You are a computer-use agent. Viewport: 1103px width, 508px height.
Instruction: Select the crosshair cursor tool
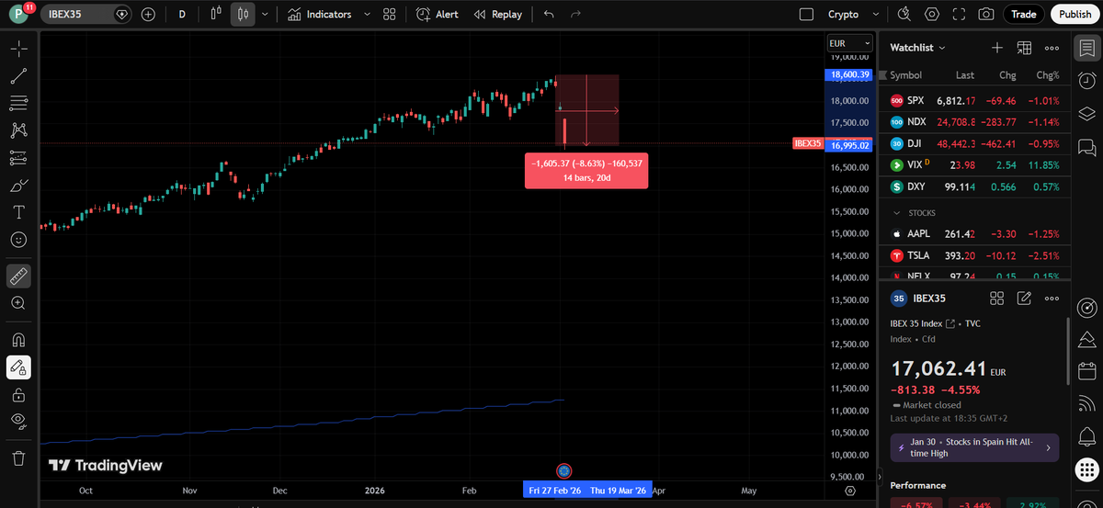click(x=18, y=49)
